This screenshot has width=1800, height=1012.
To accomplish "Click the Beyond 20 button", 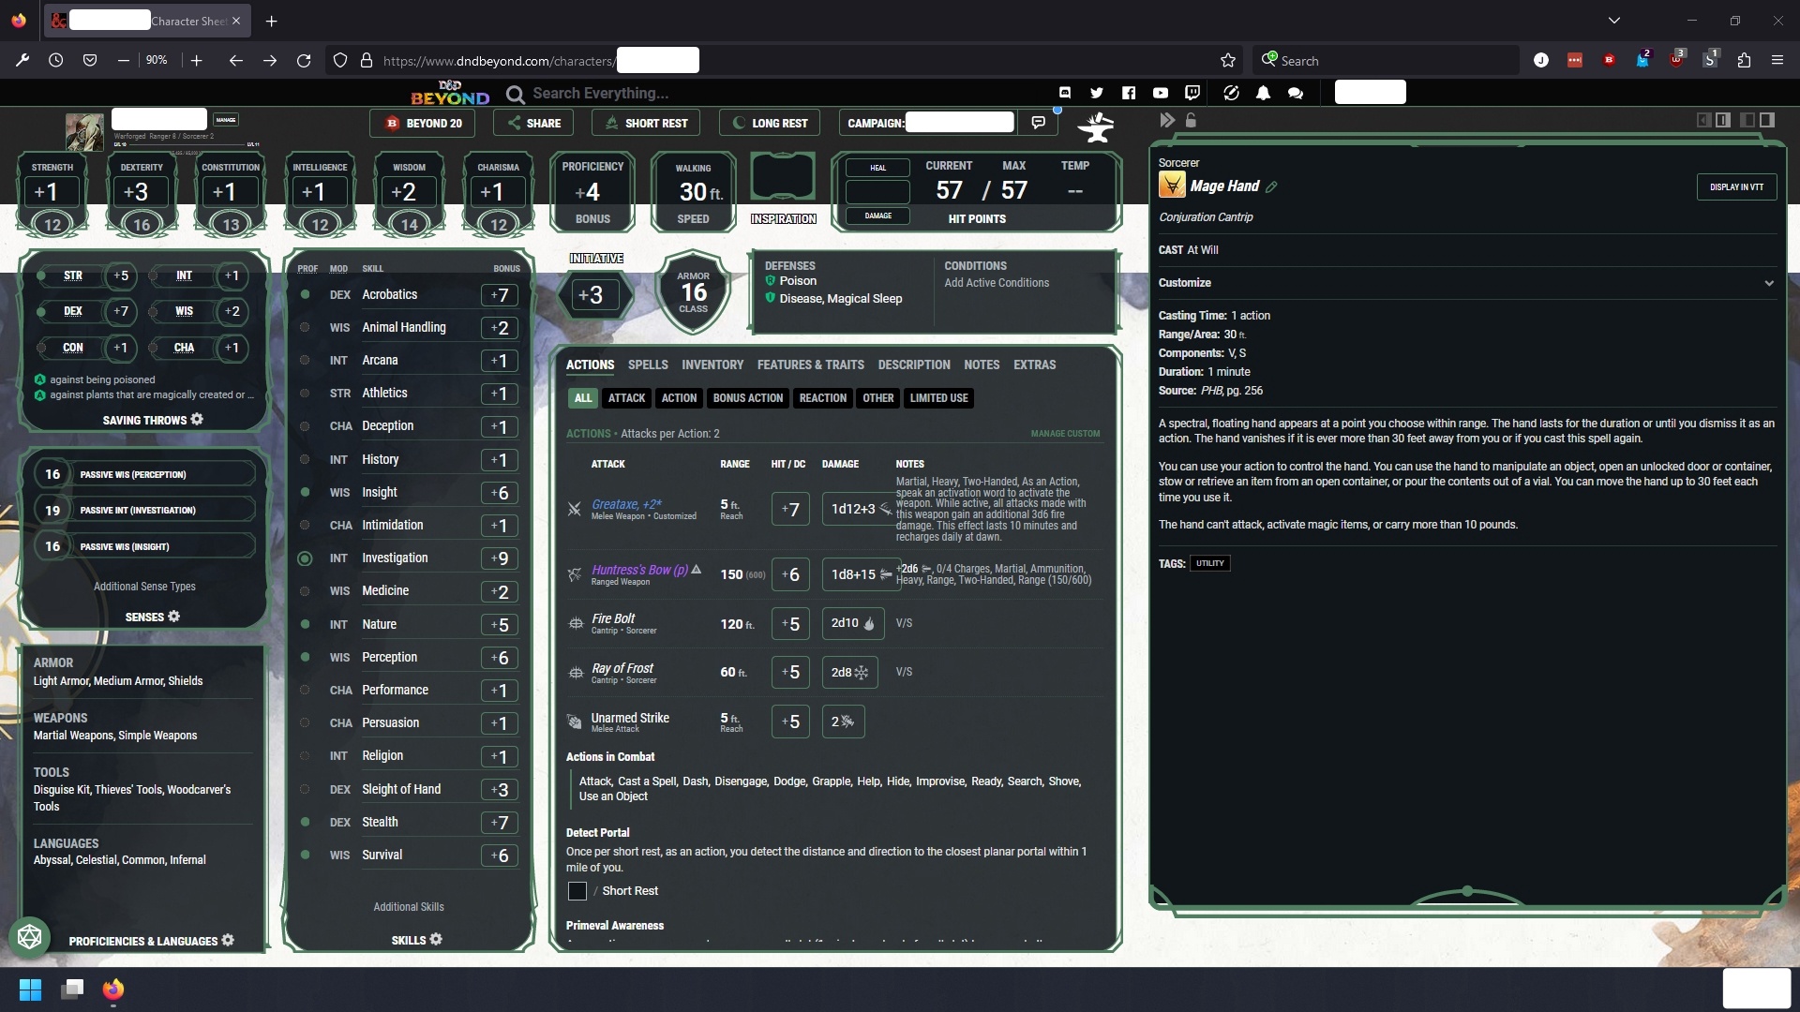I will click(x=423, y=123).
